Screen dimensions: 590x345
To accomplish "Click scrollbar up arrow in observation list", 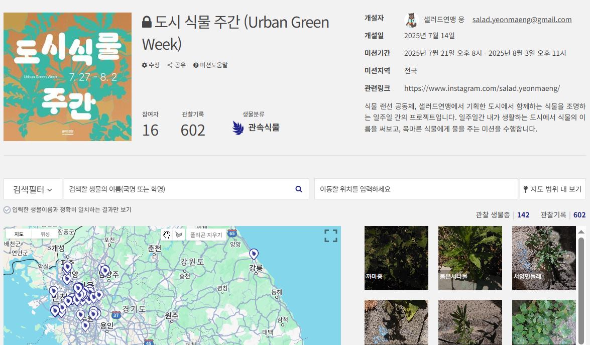I will pos(581,232).
